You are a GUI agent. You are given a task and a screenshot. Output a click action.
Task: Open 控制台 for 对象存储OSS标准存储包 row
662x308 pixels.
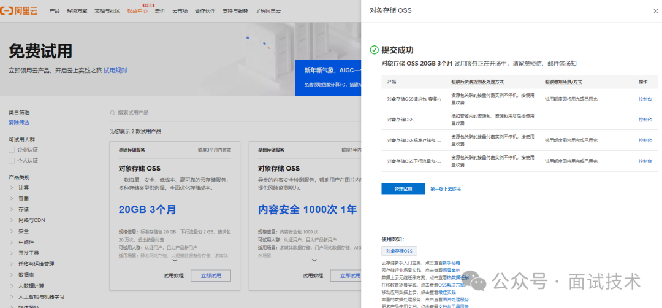645,141
